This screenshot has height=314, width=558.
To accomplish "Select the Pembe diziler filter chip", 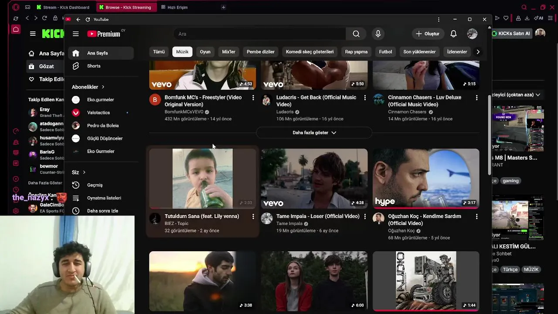I will (x=261, y=52).
